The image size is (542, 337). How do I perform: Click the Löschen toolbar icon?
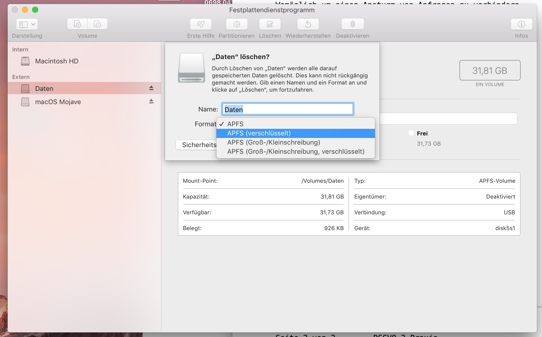pyautogui.click(x=270, y=24)
